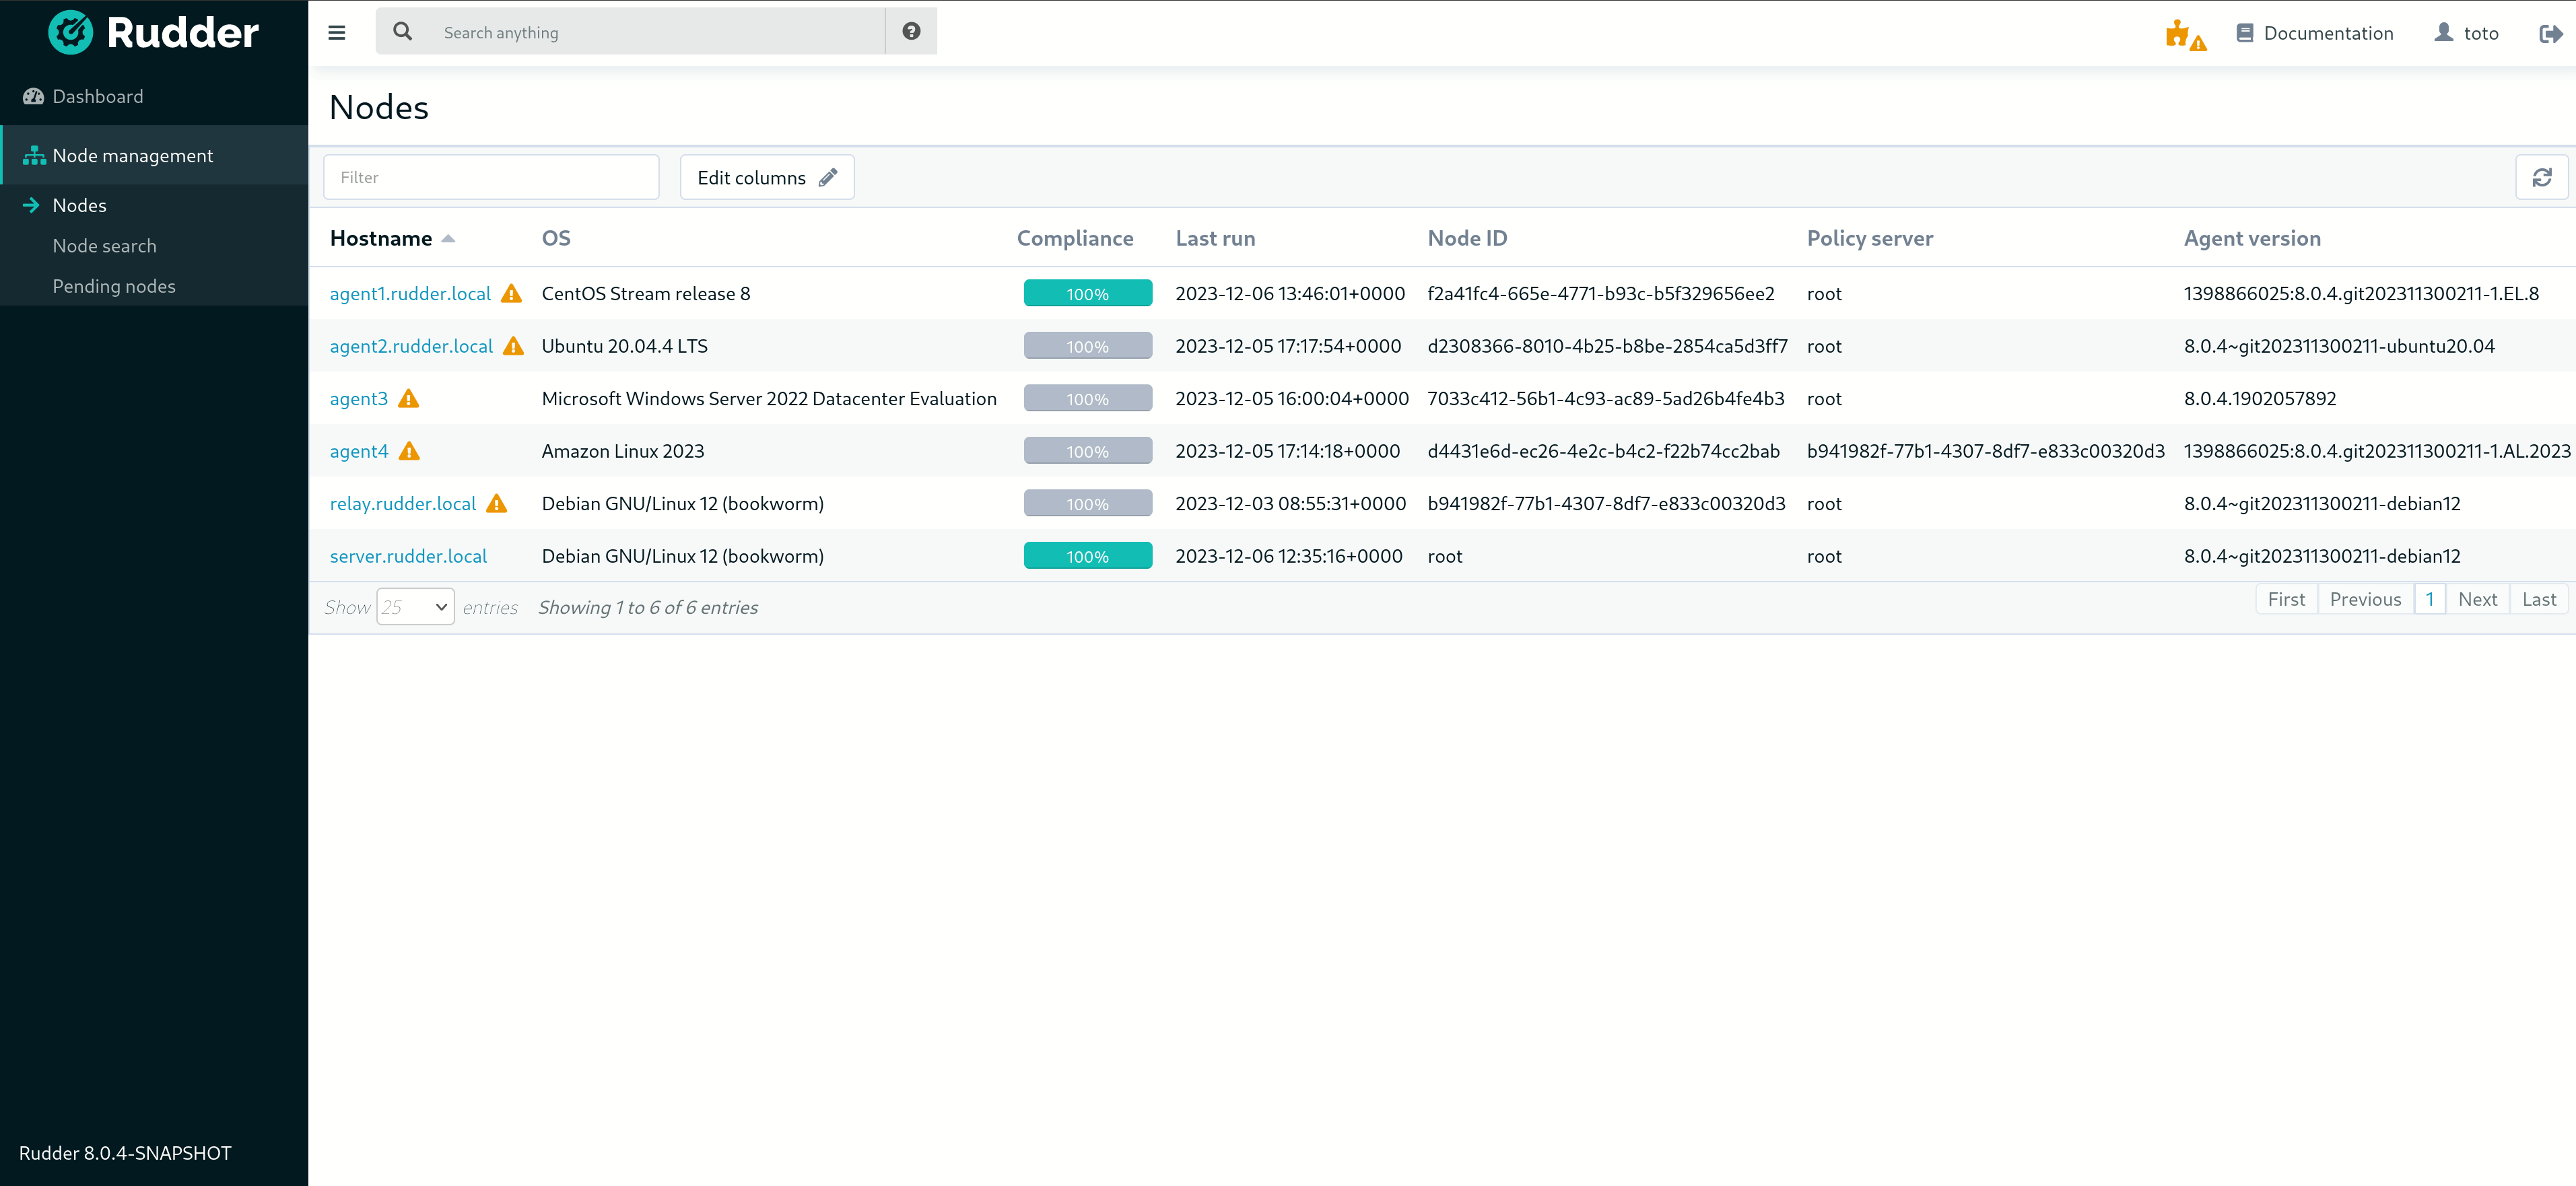Sort by Agent version column header

(2252, 238)
